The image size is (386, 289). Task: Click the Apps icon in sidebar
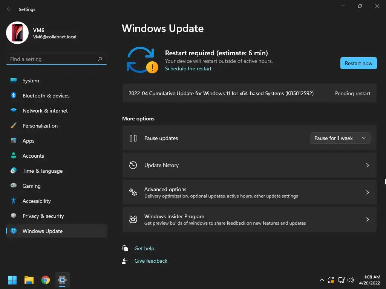[x=14, y=141]
